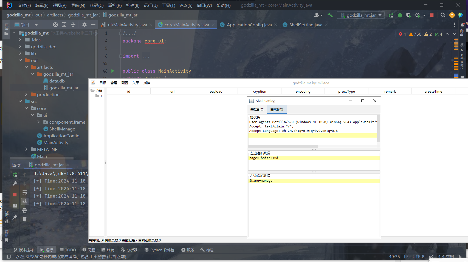468x262 pixels.
Task: Switch to ui\MainActivity.java tab
Action: pyautogui.click(x=127, y=25)
